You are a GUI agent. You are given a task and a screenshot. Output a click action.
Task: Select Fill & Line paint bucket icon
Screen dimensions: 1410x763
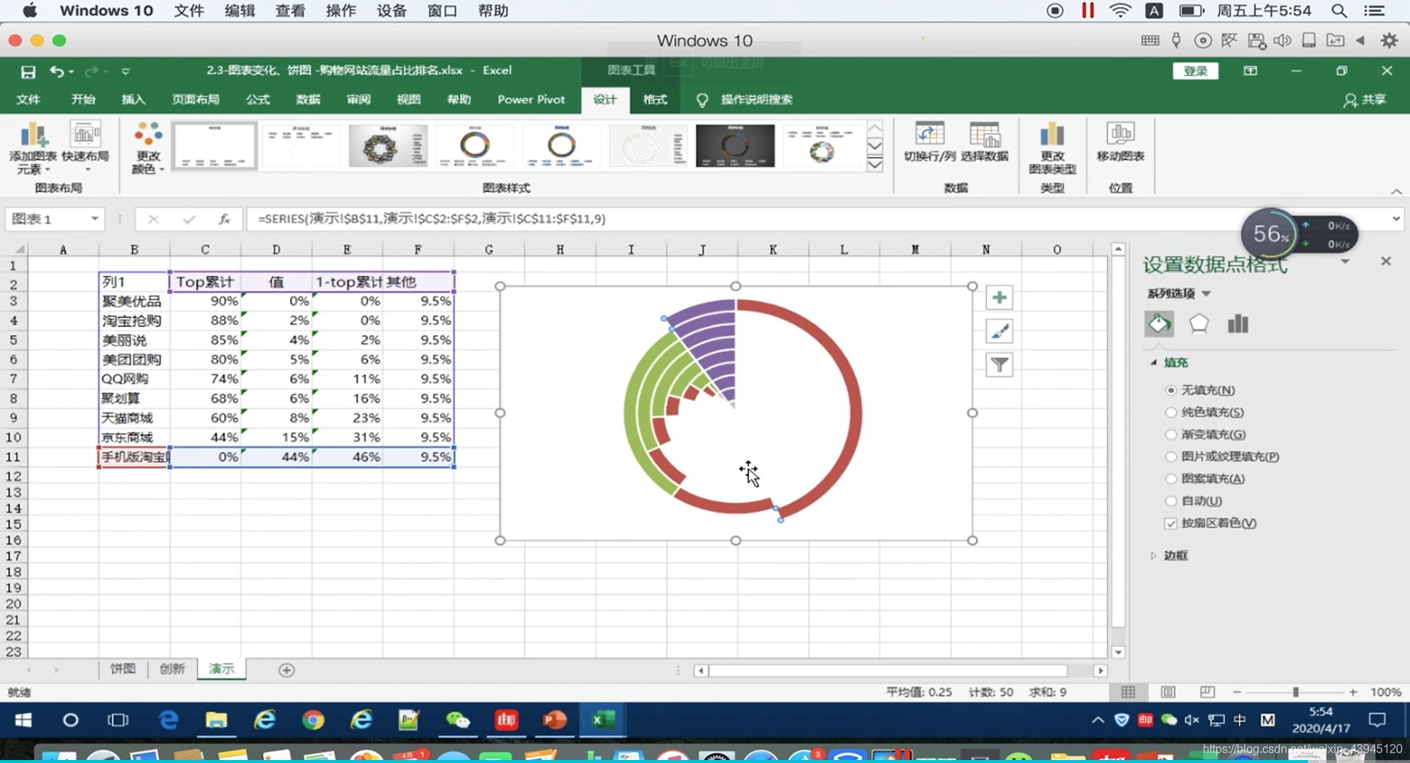tap(1159, 324)
